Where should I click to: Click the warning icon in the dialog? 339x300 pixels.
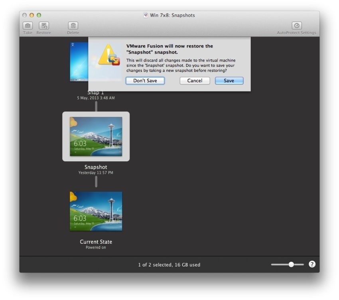pos(108,56)
